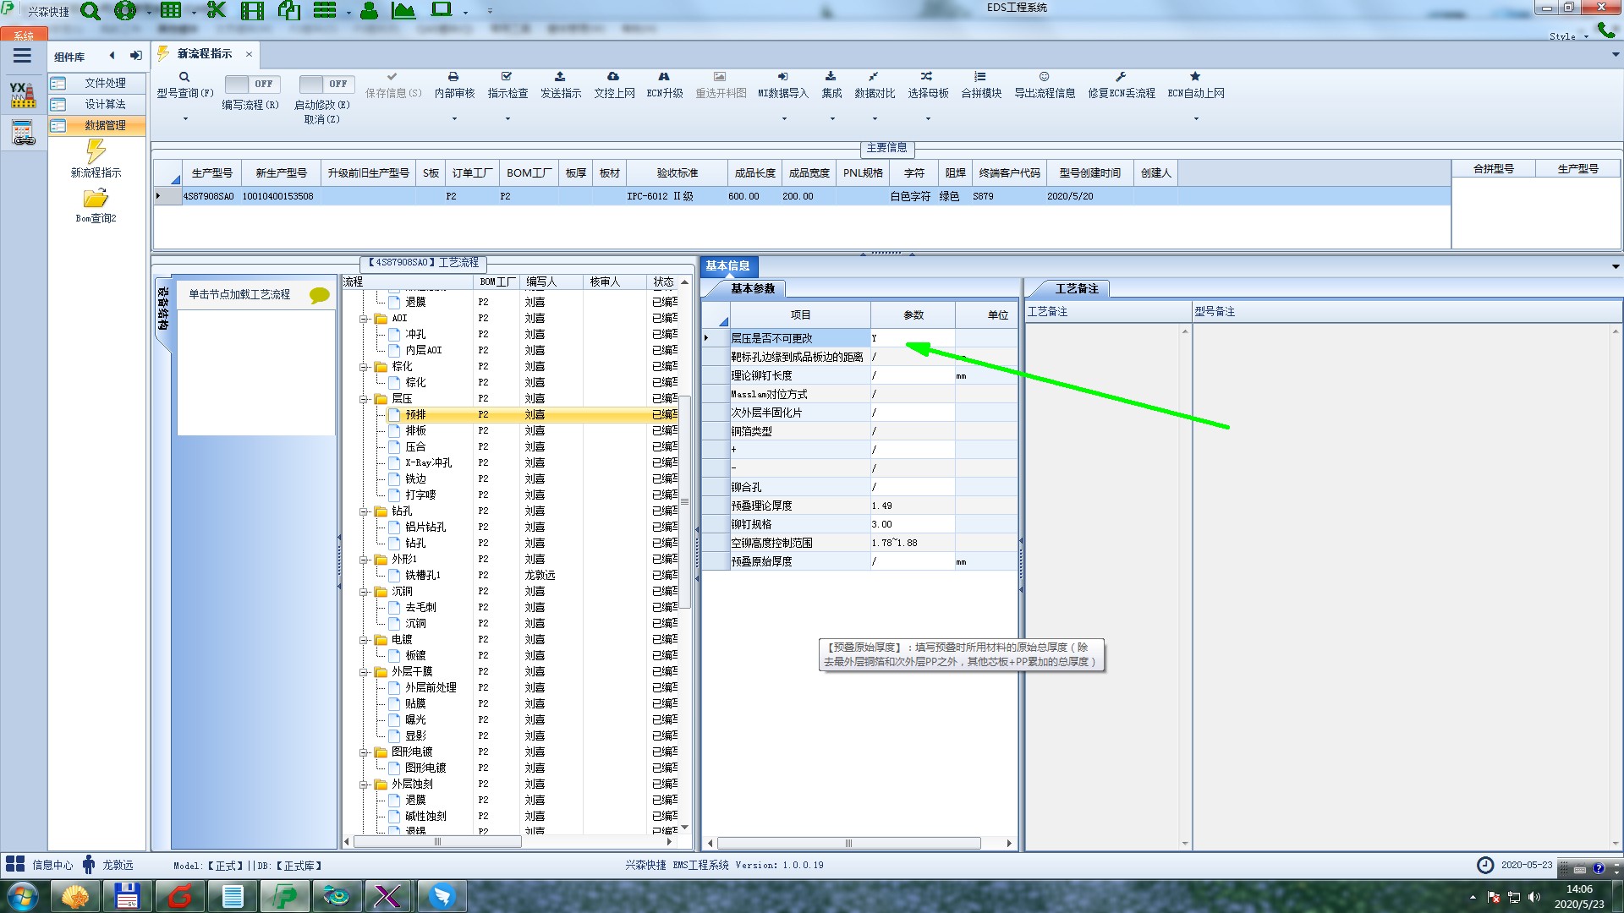The height and width of the screenshot is (913, 1624).
Task: Click 内部审核 printer tool
Action: click(454, 85)
